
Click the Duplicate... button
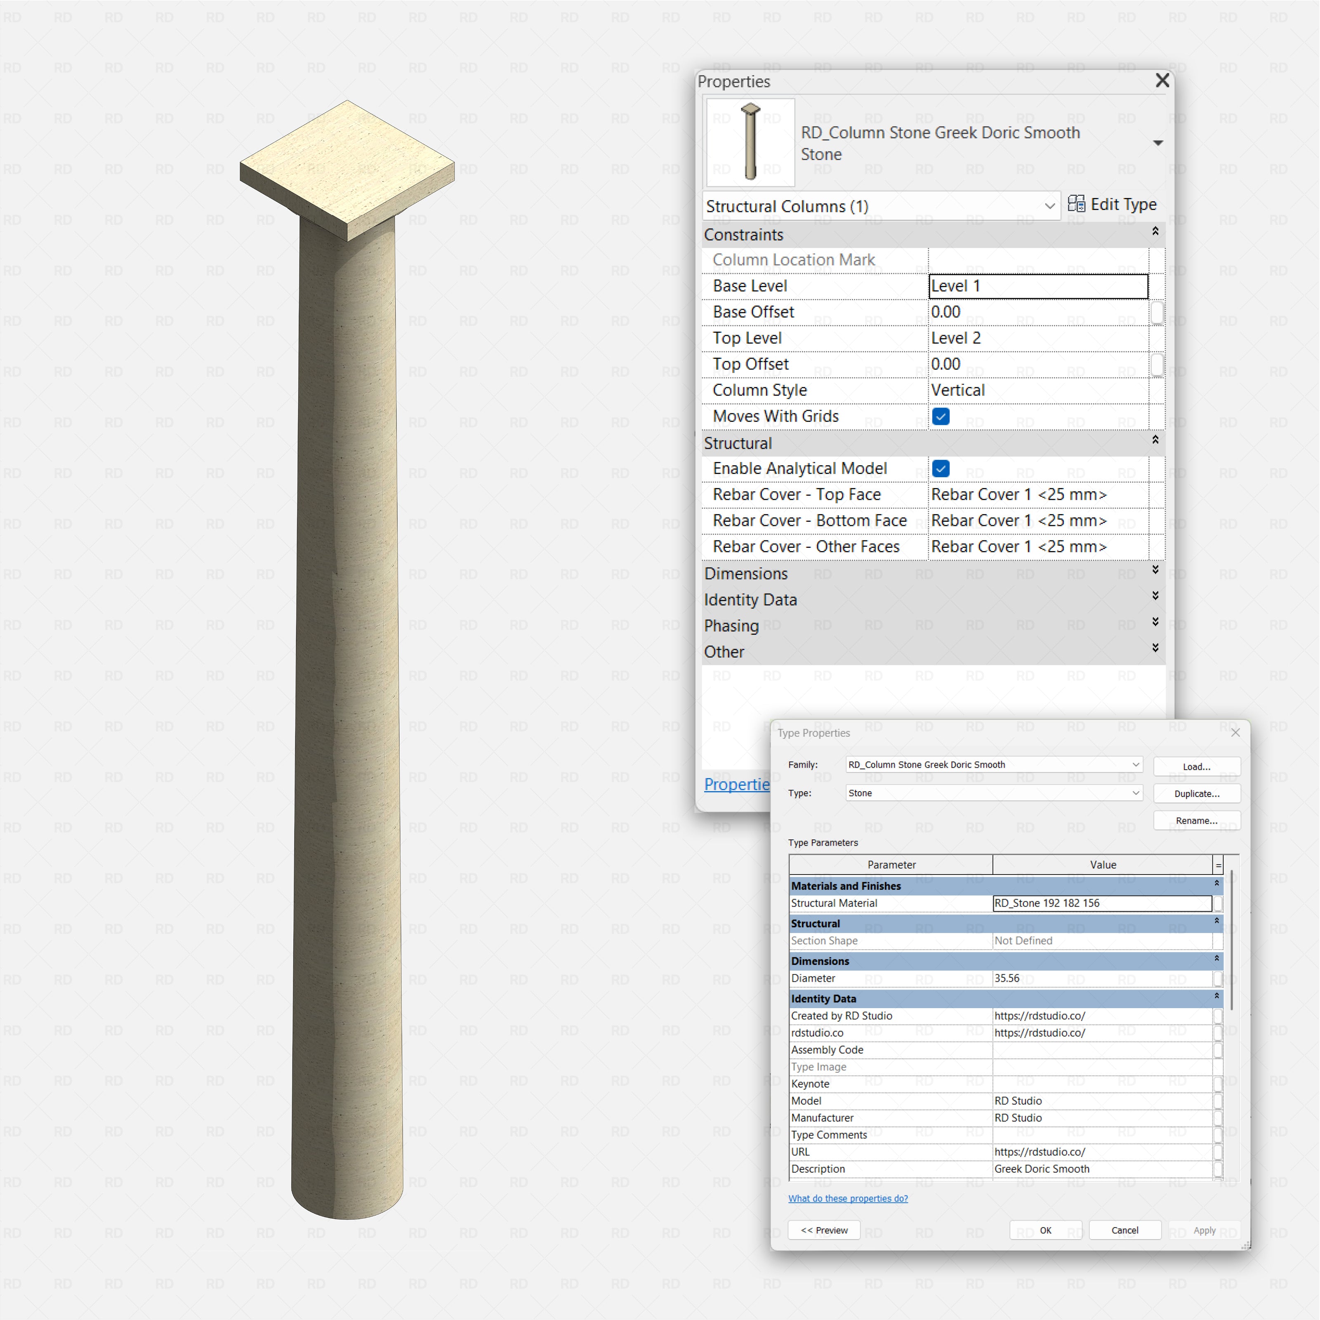click(1196, 793)
